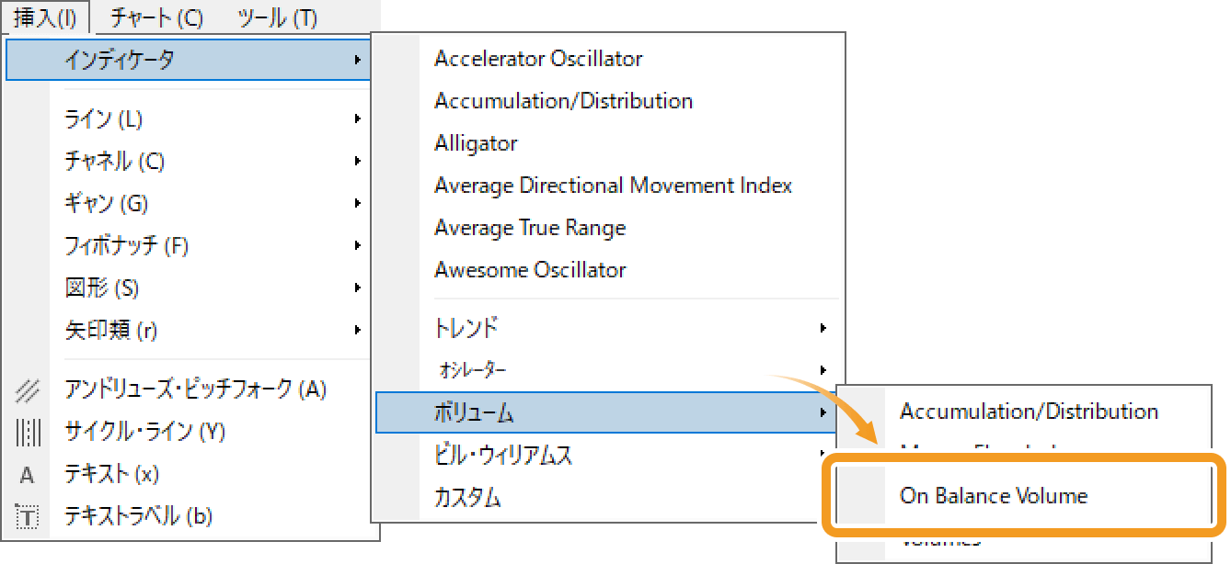Open the チャート (C) menu
This screenshot has height=564, width=1231.
(x=155, y=17)
